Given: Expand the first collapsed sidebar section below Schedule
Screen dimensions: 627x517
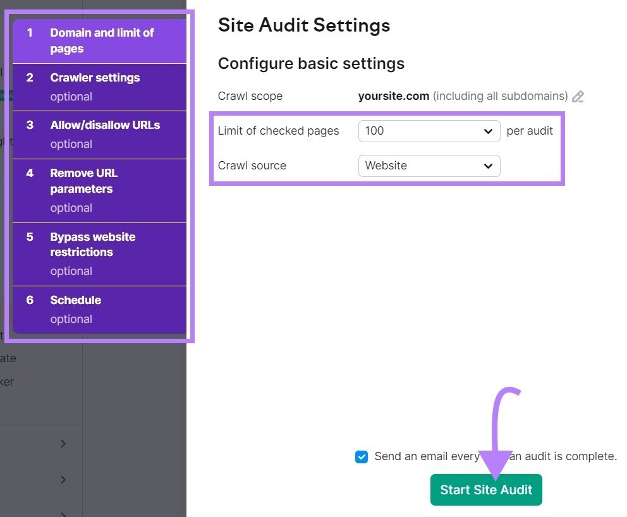Looking at the screenshot, I should click(x=62, y=443).
